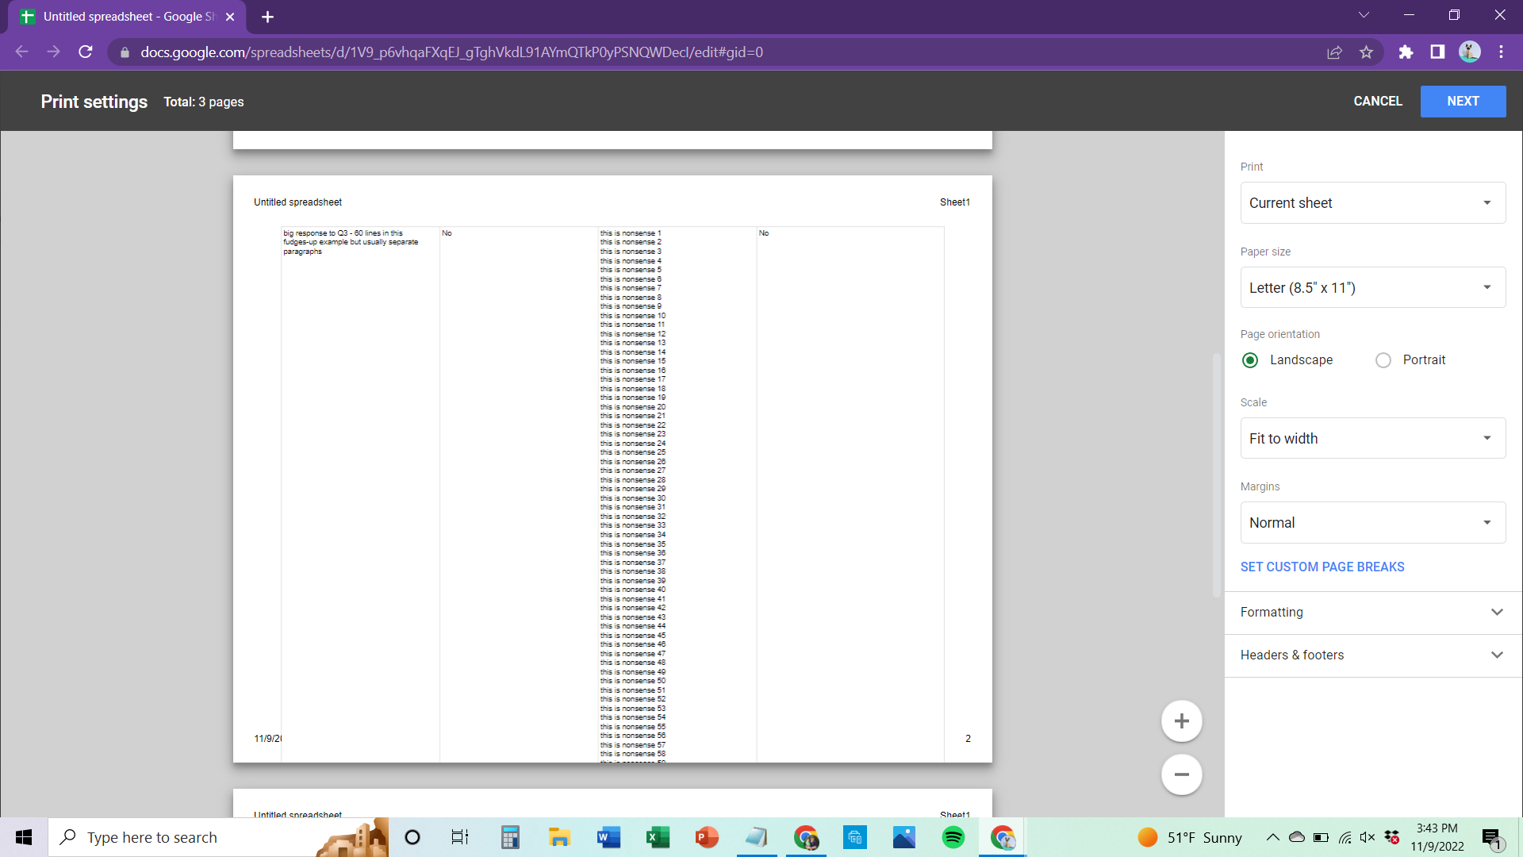Expand the Formatting section
The width and height of the screenshot is (1523, 857).
pyautogui.click(x=1371, y=612)
